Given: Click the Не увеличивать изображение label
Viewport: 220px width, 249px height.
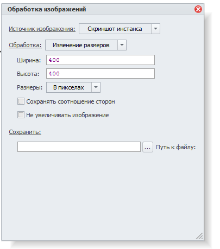Looking at the screenshot, I should click(67, 115).
